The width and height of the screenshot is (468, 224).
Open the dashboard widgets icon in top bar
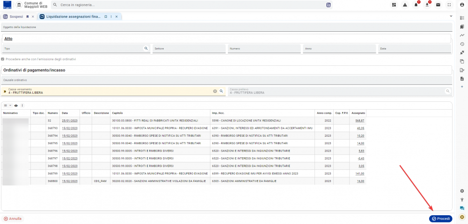394,5
